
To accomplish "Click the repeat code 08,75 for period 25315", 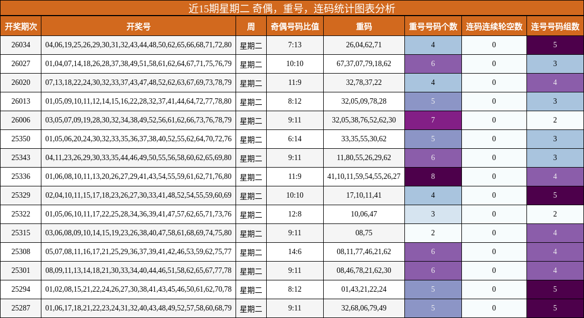I will (x=364, y=233).
